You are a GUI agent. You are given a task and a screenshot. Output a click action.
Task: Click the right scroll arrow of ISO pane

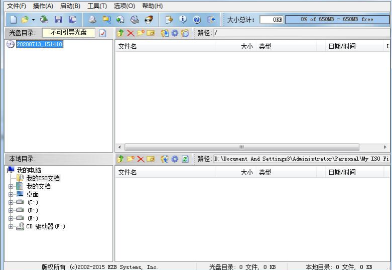pos(385,147)
